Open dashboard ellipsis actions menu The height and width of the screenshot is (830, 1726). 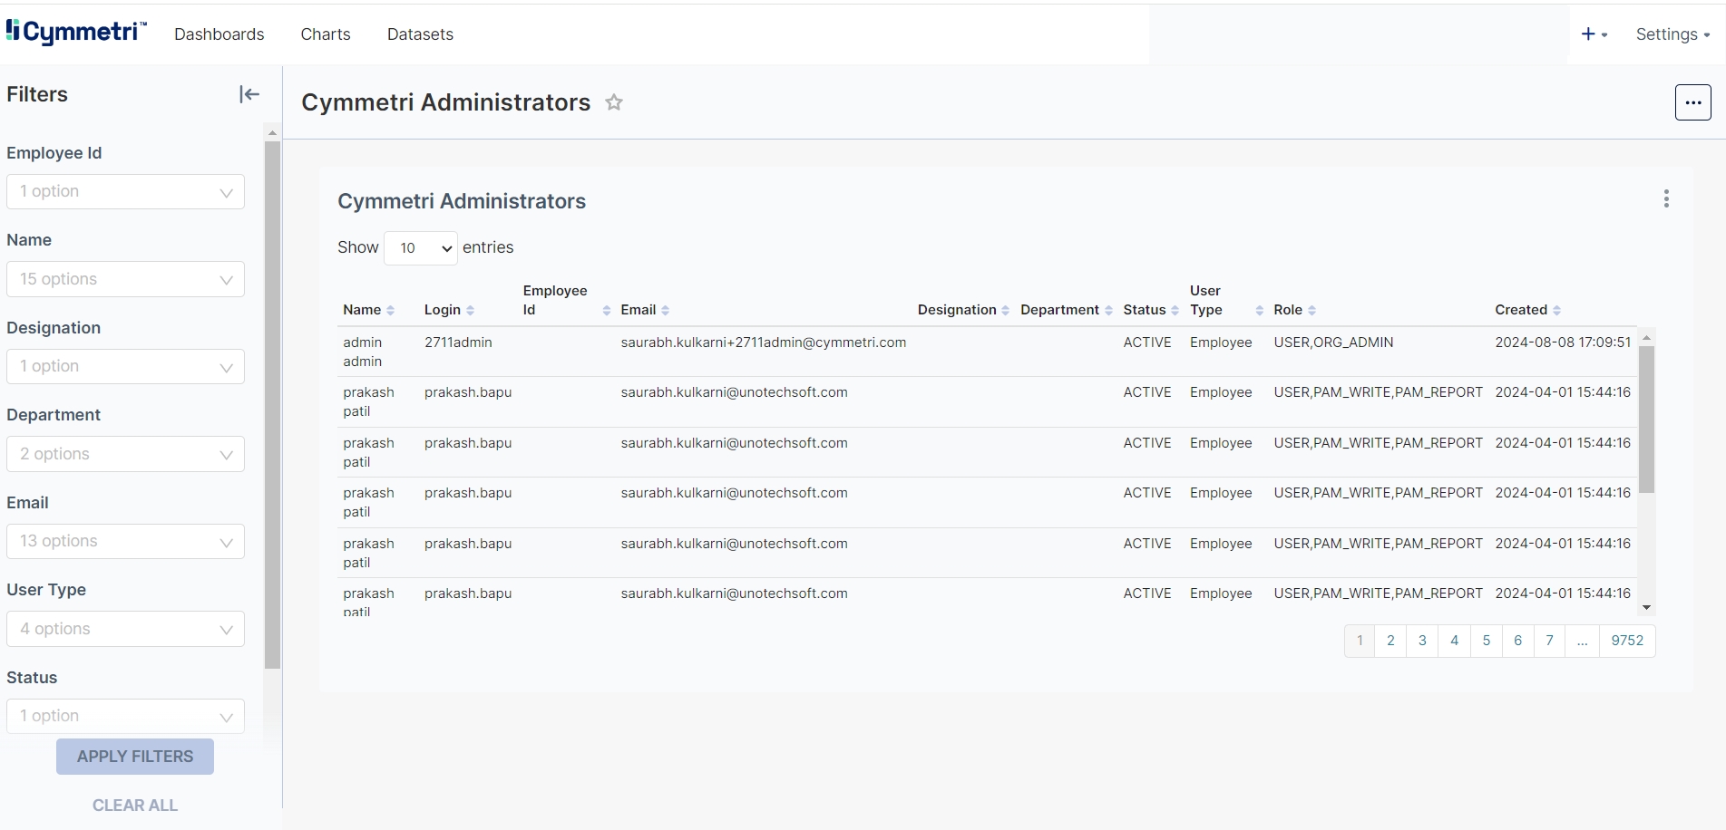1692,102
